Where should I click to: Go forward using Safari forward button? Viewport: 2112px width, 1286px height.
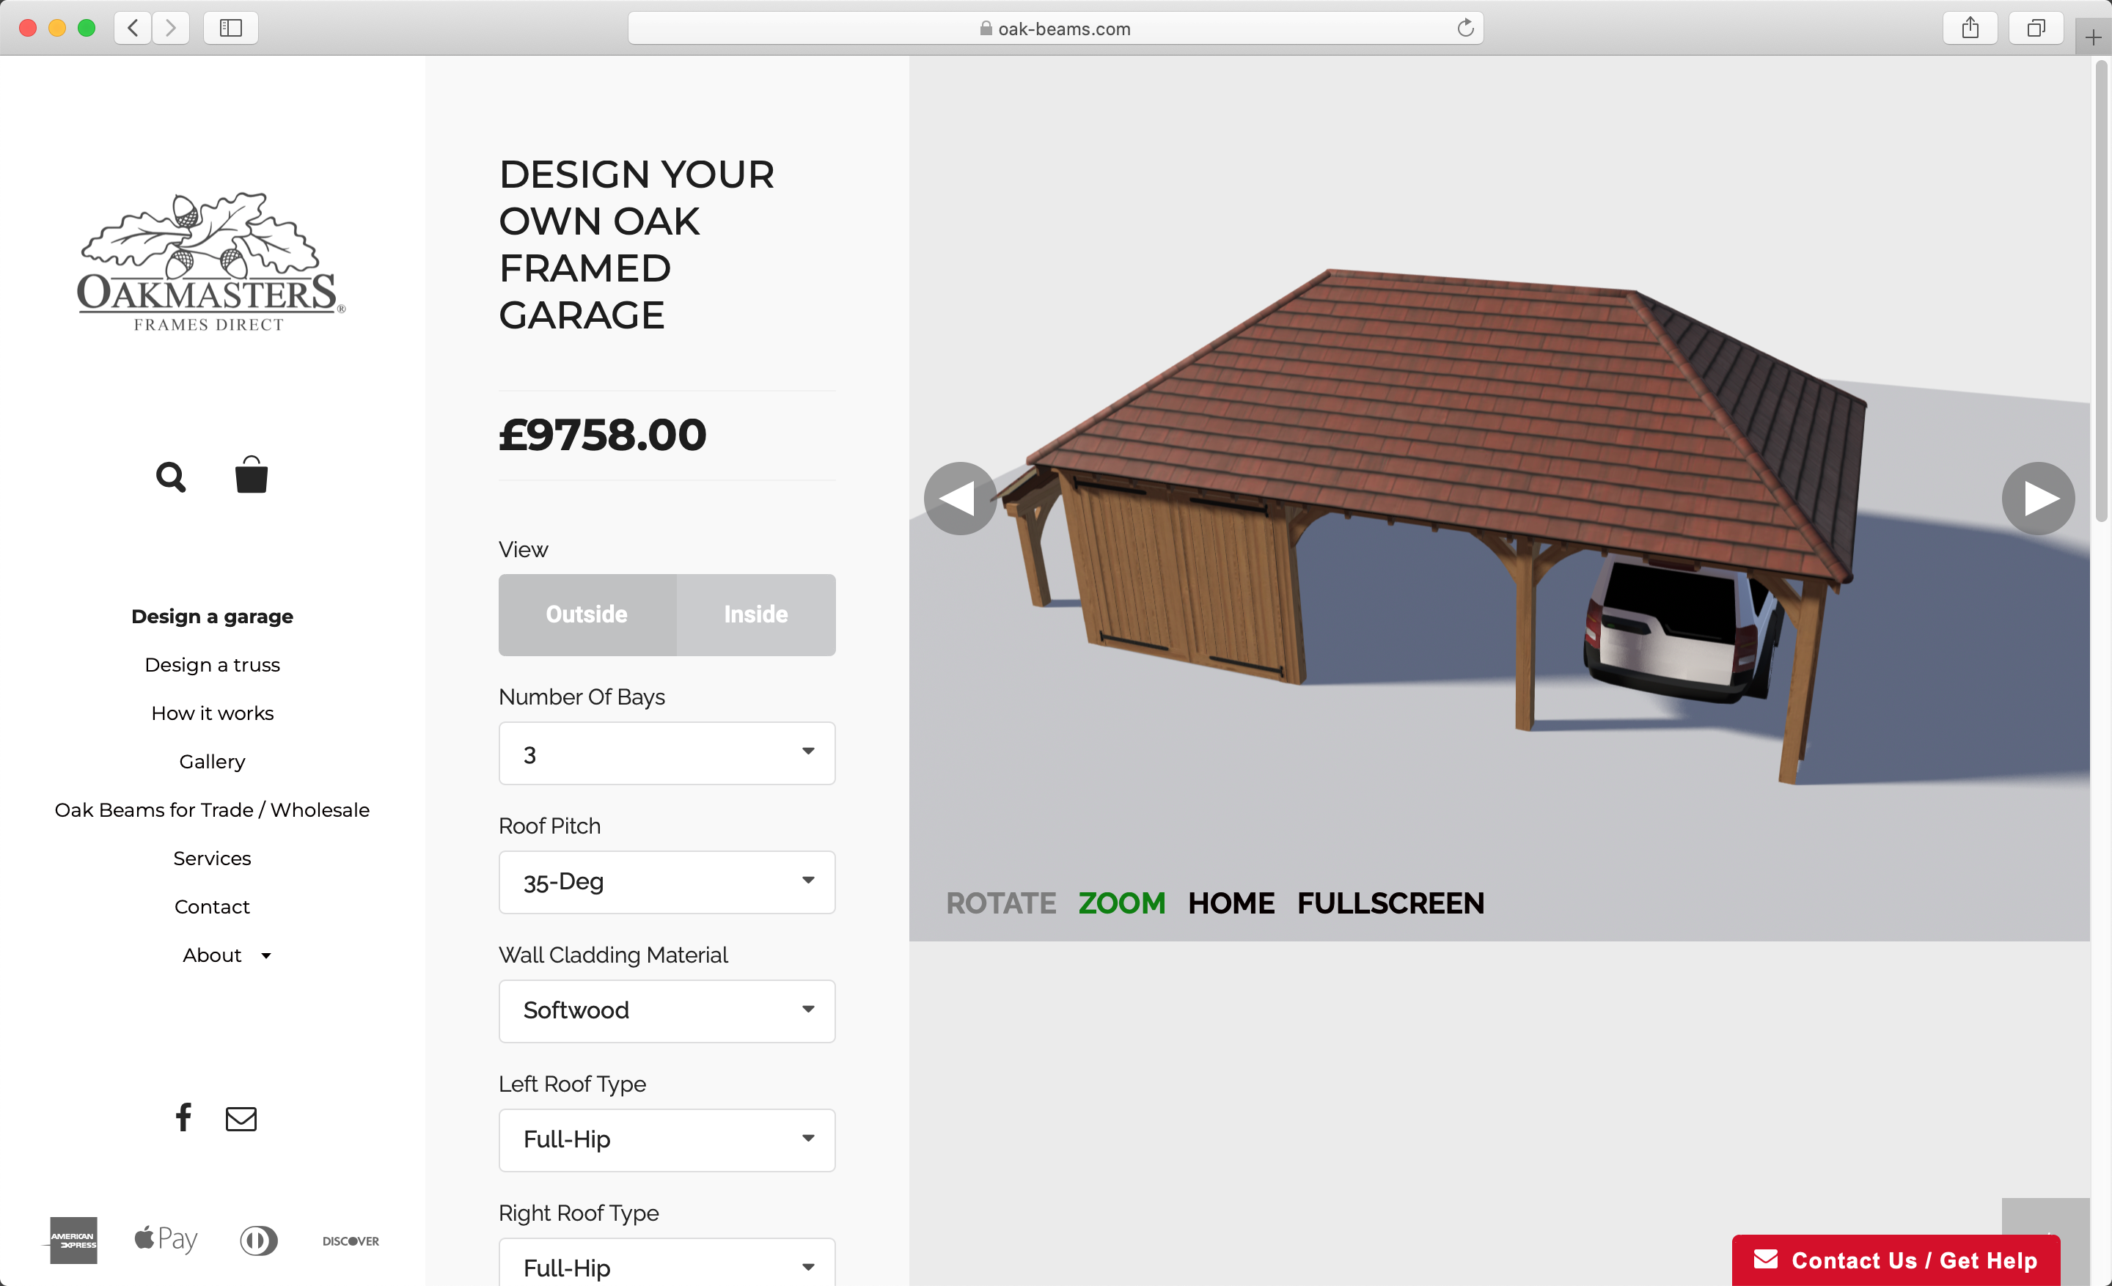[x=171, y=29]
